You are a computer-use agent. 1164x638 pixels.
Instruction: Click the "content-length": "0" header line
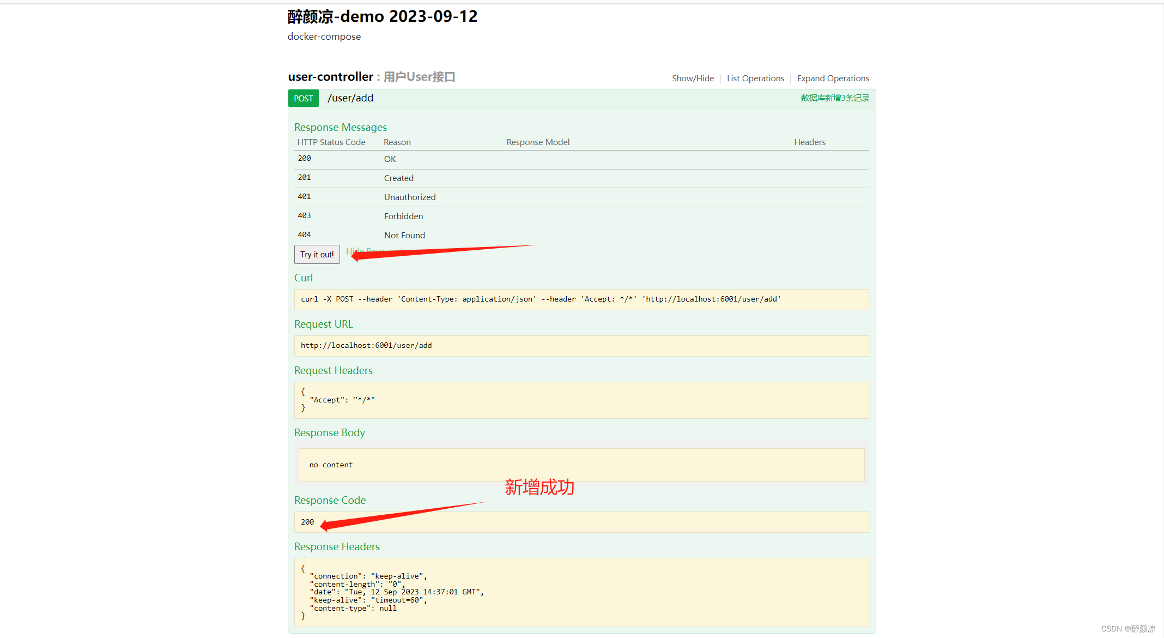[x=357, y=585]
